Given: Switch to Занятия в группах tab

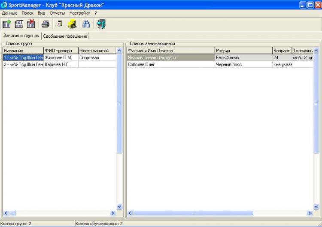Looking at the screenshot, I should (x=21, y=36).
